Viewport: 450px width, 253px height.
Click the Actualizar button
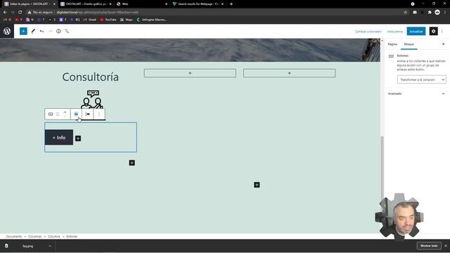pyautogui.click(x=416, y=31)
